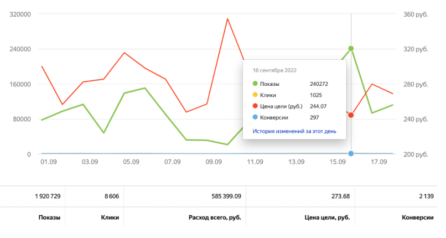Click the blue Конверсии legend dot in tooltip
The image size is (446, 238).
coord(255,117)
